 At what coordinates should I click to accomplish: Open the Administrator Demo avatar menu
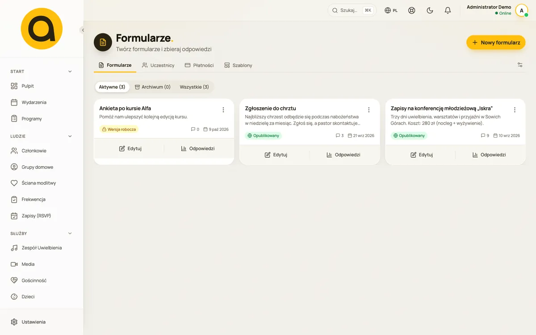click(521, 10)
